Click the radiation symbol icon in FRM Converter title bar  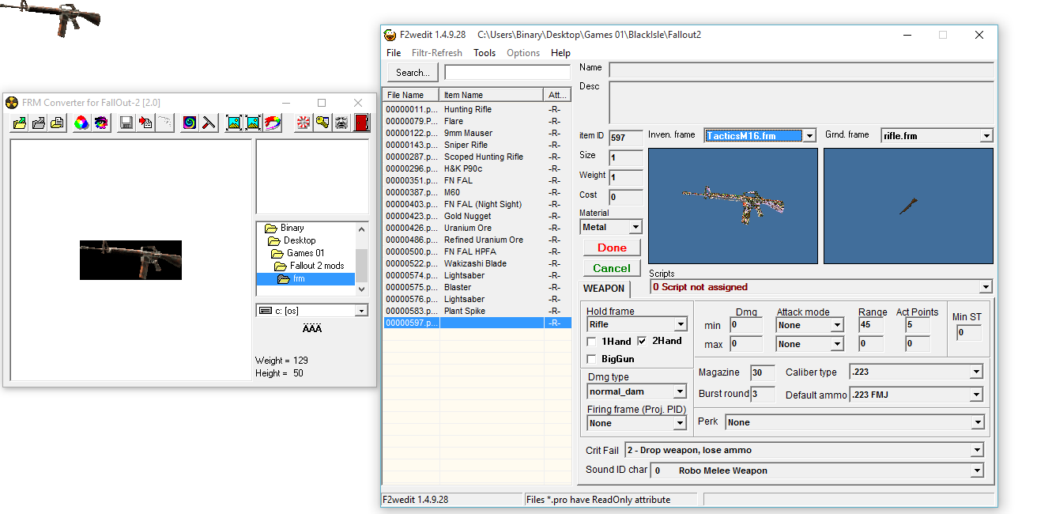[x=12, y=103]
